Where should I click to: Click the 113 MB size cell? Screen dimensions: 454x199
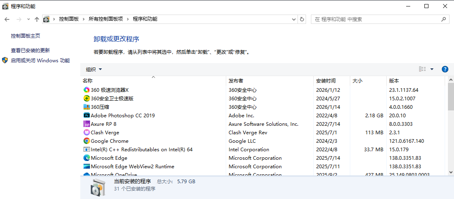point(374,133)
